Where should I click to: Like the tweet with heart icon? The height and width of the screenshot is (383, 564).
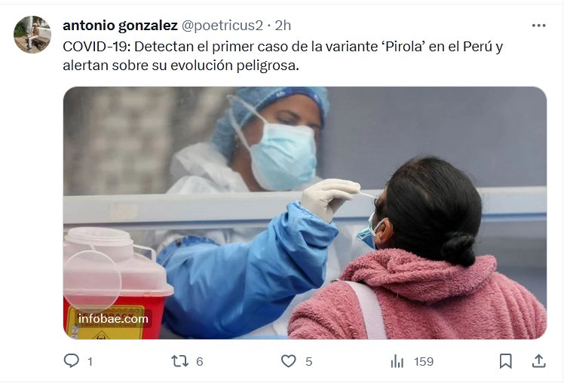pyautogui.click(x=289, y=361)
